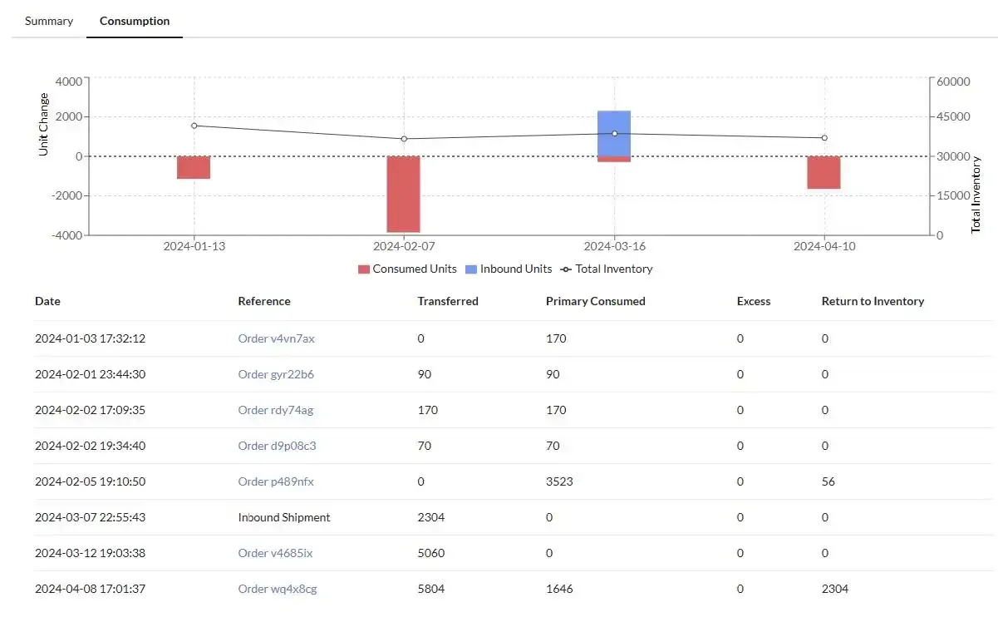Open Order d9p08c3 details
This screenshot has height=622, width=998.
tap(276, 446)
